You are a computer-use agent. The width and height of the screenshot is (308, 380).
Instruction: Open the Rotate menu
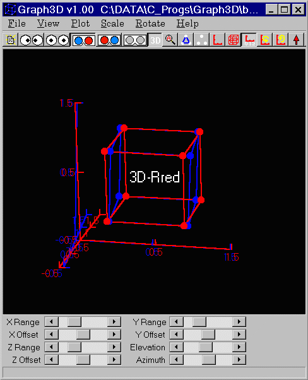[150, 23]
